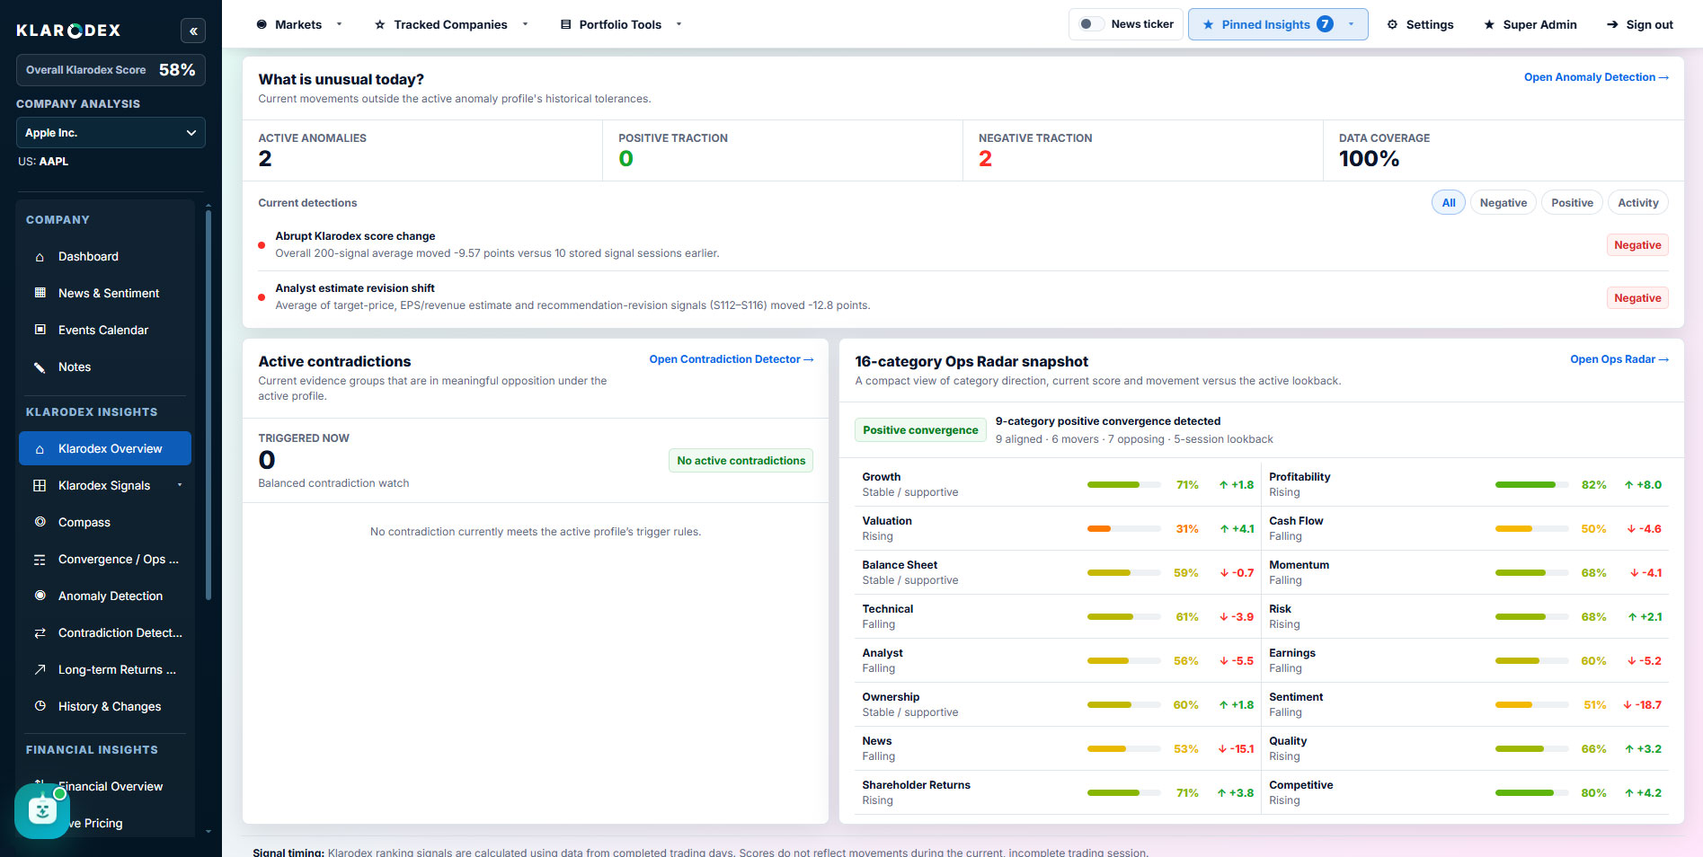Follow Open Contradiction Detector link
1703x857 pixels.
(x=732, y=359)
